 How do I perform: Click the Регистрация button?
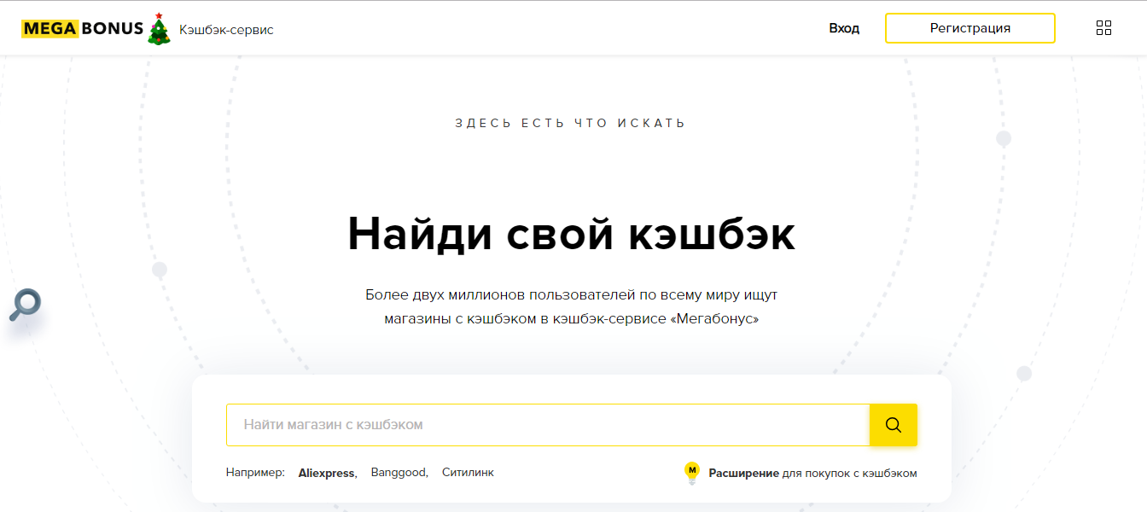coord(970,28)
